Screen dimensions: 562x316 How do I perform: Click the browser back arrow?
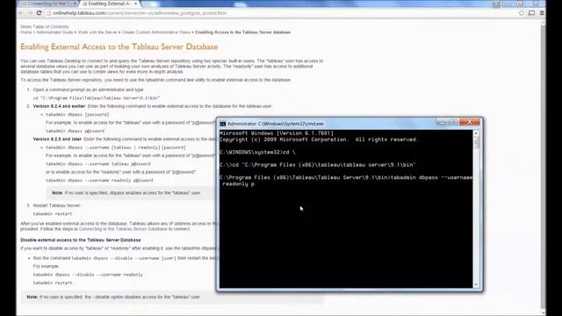[x=21, y=13]
